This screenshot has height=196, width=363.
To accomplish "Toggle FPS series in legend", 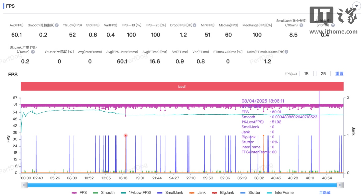I will coord(79,192).
